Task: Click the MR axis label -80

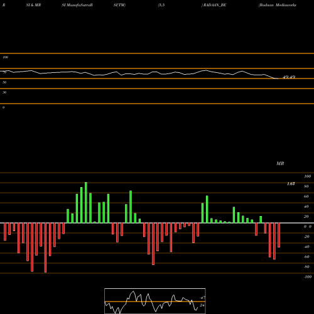Action: coord(306,267)
